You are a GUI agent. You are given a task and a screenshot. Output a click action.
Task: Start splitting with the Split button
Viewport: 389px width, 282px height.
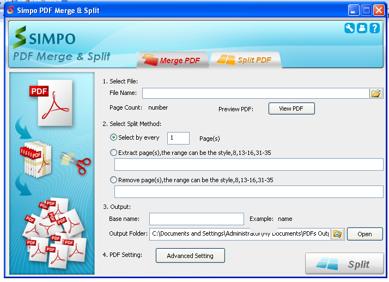pyautogui.click(x=344, y=264)
